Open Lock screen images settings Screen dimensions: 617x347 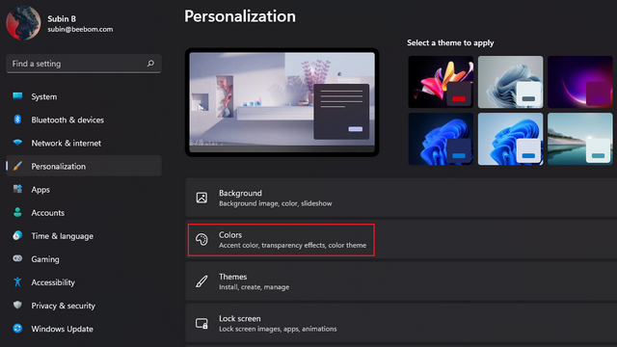[401, 323]
